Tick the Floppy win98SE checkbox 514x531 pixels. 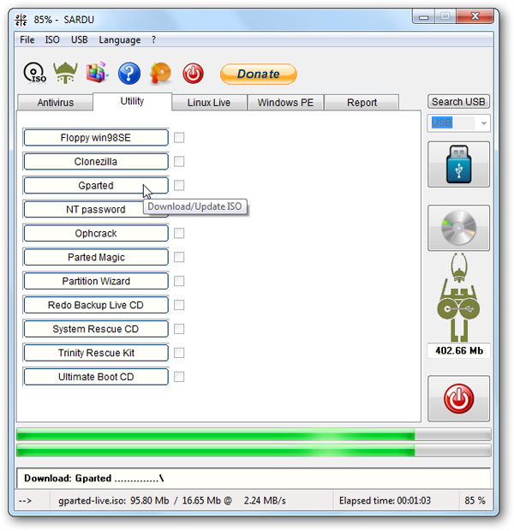click(x=179, y=138)
